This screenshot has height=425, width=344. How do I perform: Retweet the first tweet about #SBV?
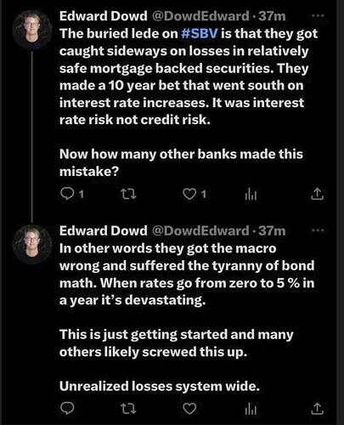pos(128,194)
